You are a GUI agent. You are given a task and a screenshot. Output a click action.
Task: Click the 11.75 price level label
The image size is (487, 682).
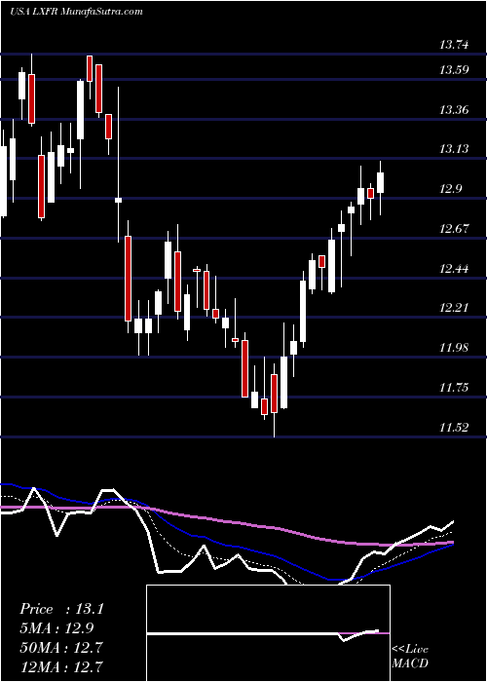coord(455,388)
